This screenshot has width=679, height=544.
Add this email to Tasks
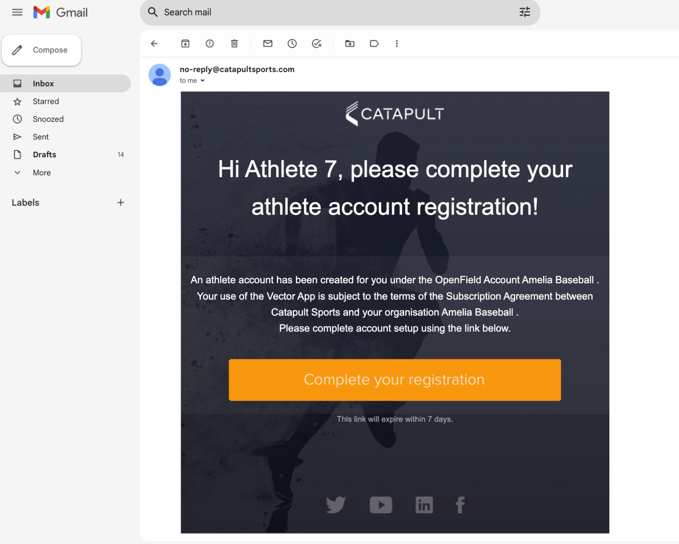pyautogui.click(x=316, y=43)
